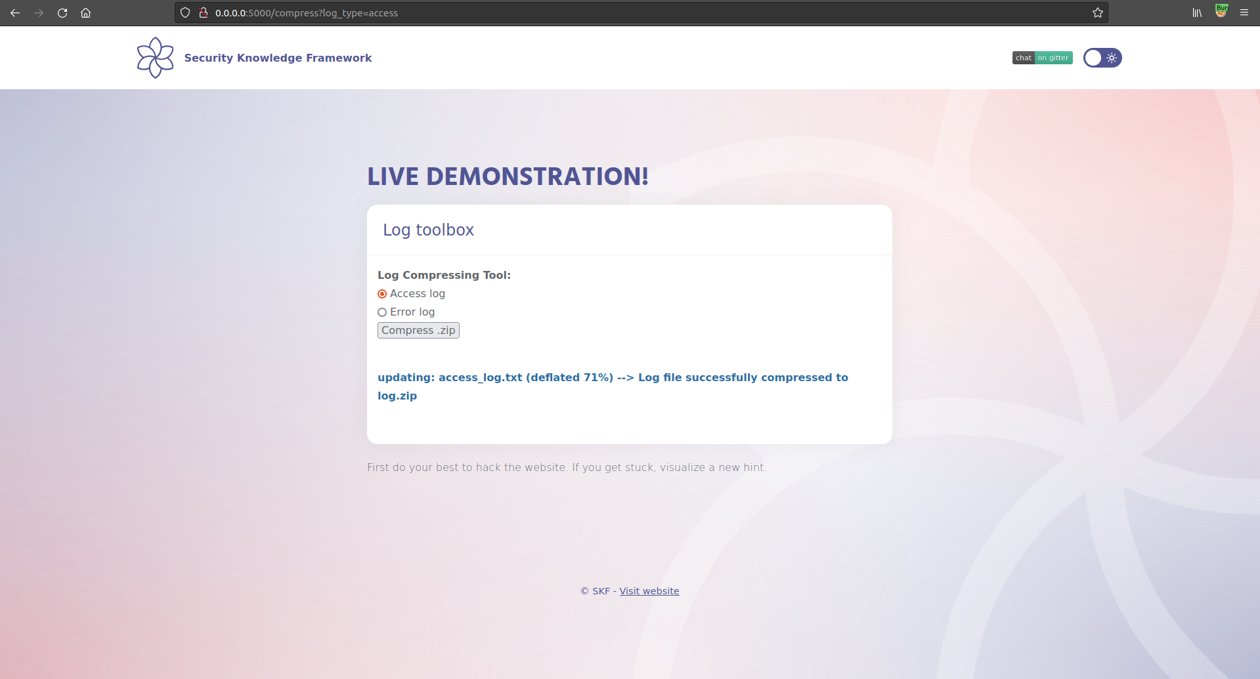View the insecure connection padlock details
Screen dimensions: 1260x679
[x=204, y=13]
